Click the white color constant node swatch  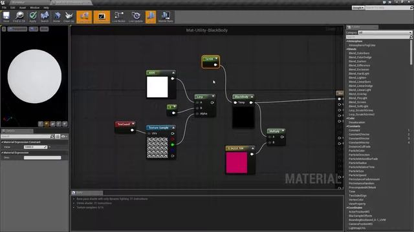pos(157,87)
